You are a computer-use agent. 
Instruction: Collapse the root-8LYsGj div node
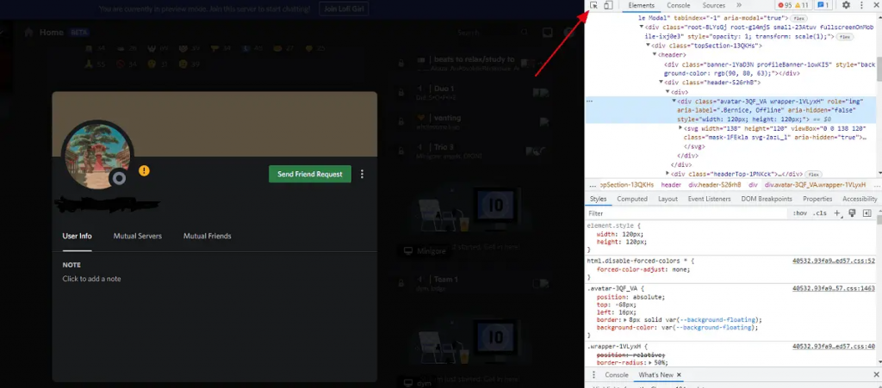tap(641, 27)
